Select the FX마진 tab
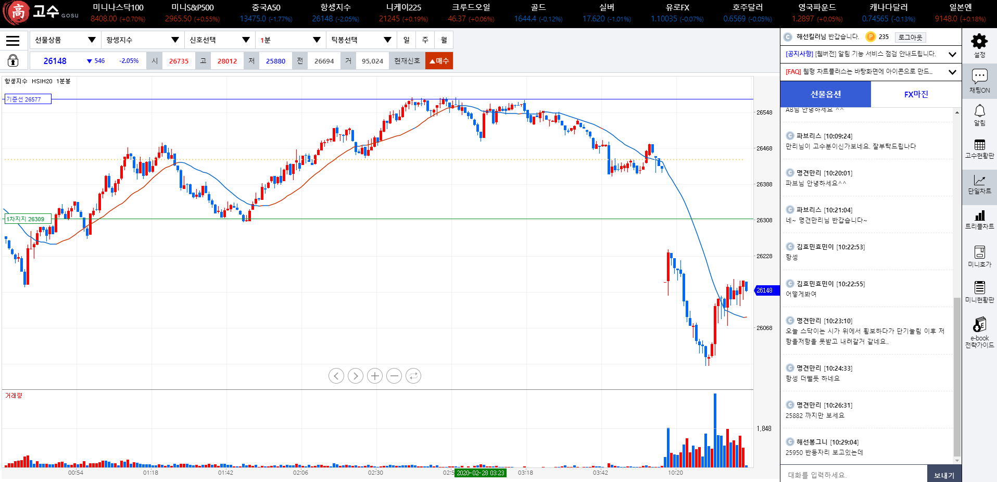 [916, 94]
